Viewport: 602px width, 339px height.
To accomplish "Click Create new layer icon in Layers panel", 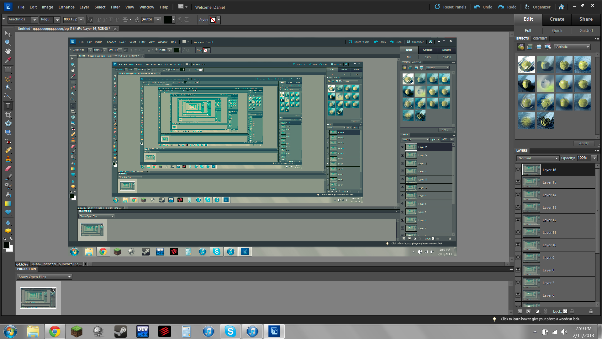I will click(520, 311).
